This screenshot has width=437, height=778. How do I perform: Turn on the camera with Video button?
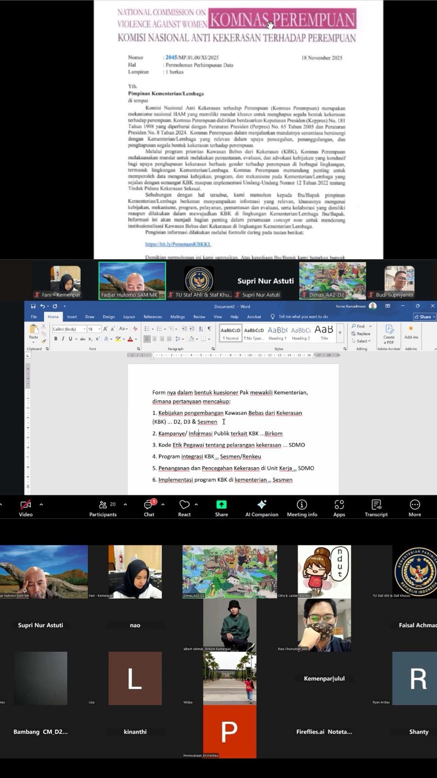click(26, 508)
